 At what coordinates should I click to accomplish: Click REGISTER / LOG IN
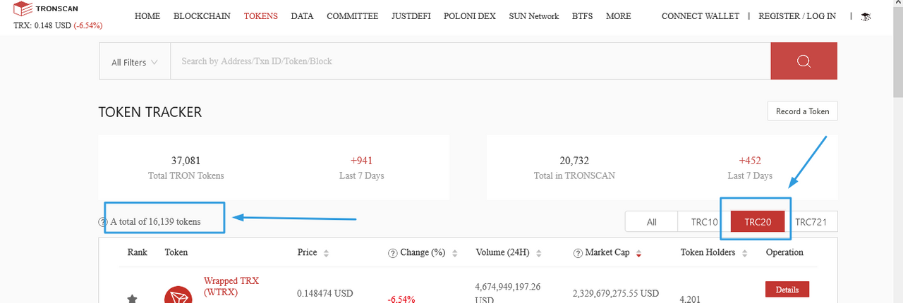[797, 16]
